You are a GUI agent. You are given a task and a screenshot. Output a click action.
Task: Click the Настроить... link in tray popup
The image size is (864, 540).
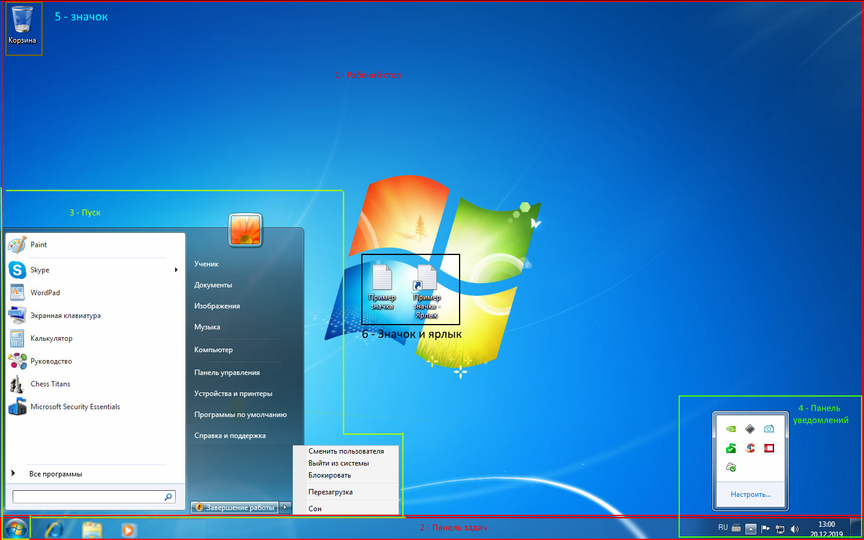750,494
